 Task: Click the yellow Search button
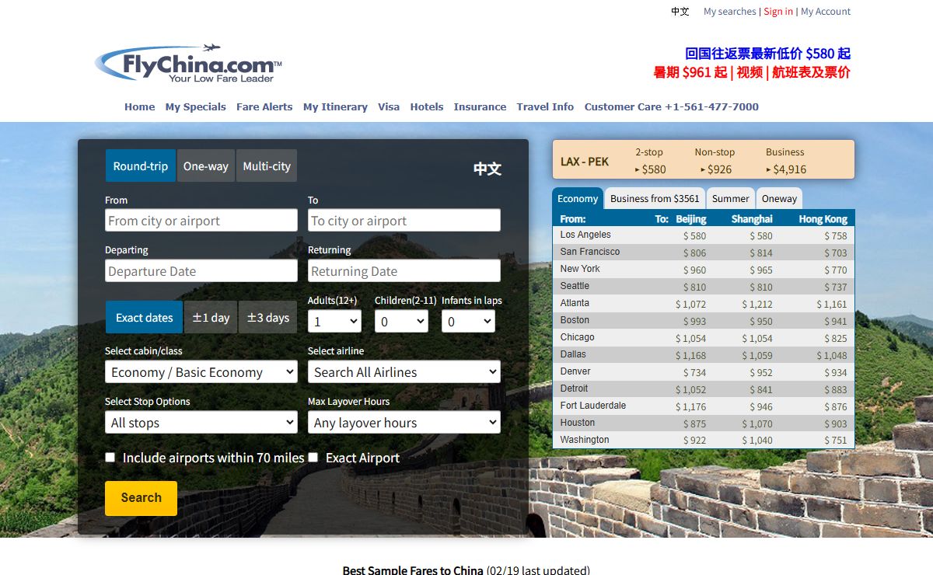tap(141, 498)
